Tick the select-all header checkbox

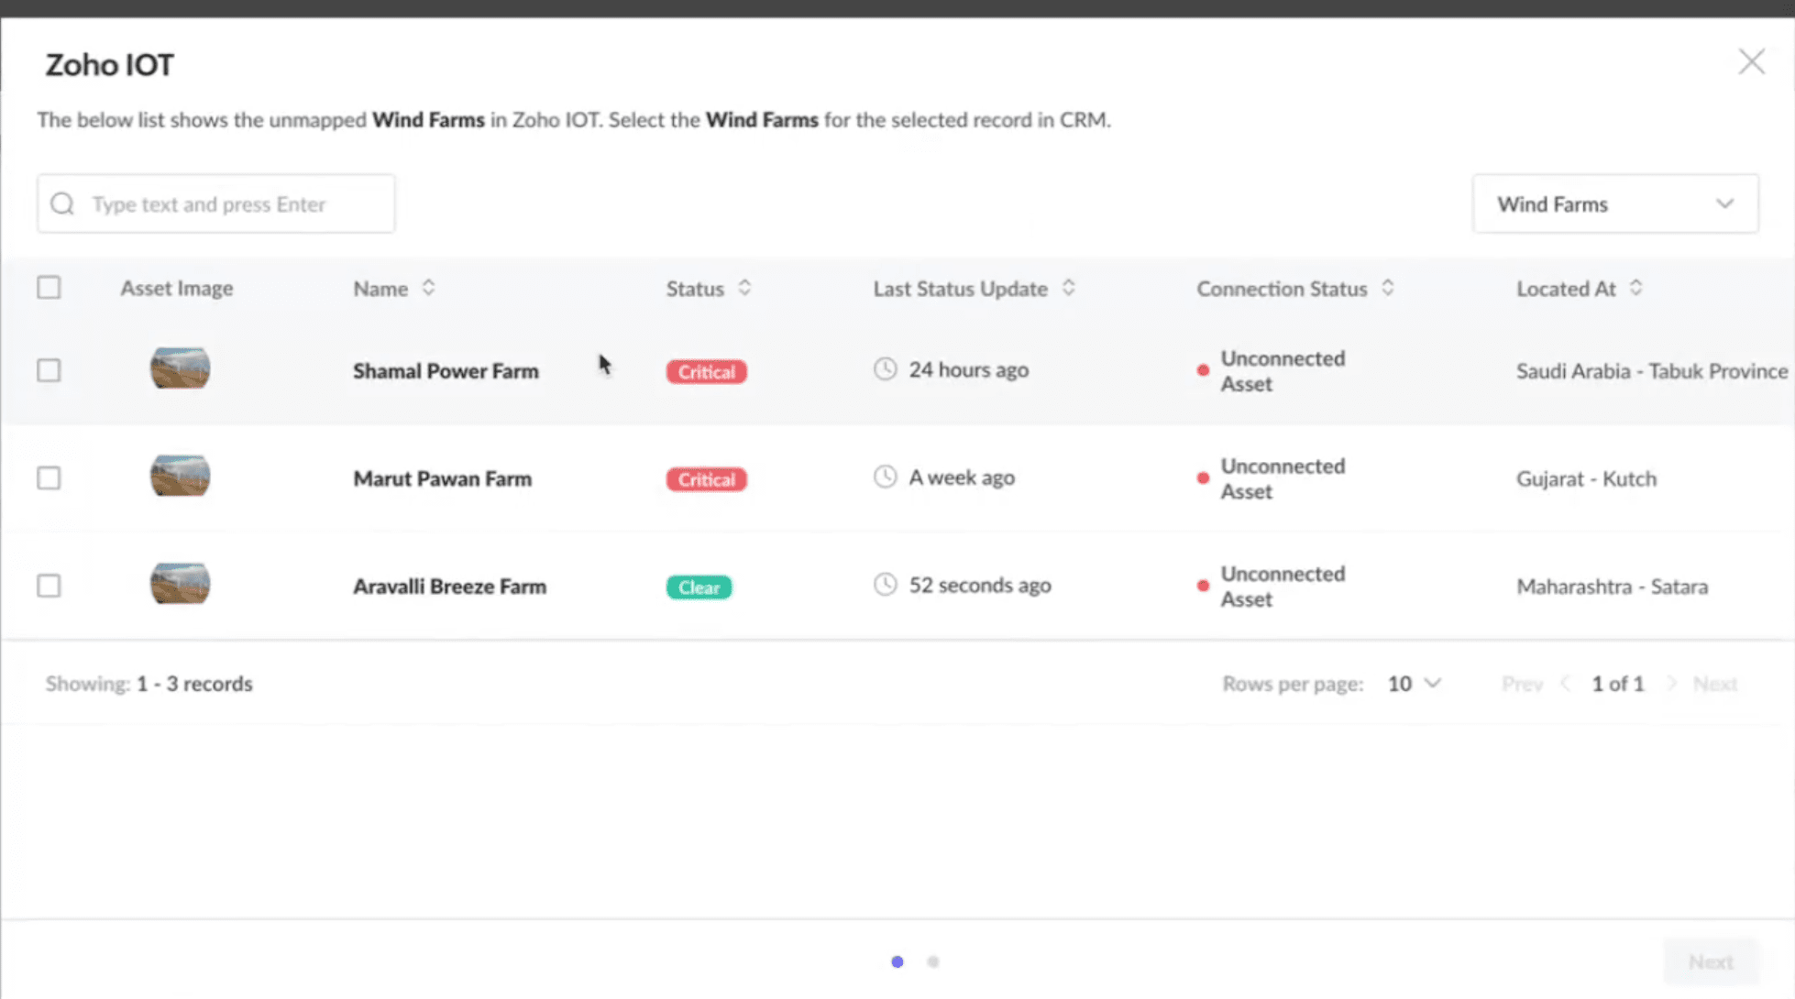(50, 288)
